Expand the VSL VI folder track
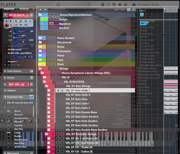This screenshot has width=180, height=154. [x=44, y=77]
